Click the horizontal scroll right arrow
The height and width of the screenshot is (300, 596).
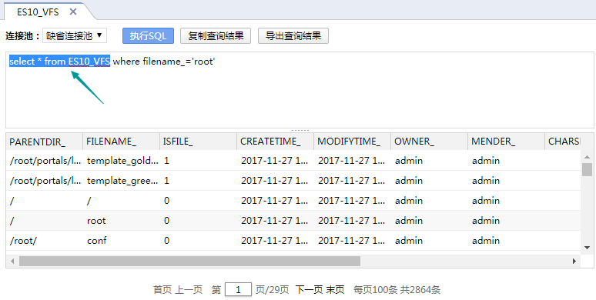[x=574, y=261]
